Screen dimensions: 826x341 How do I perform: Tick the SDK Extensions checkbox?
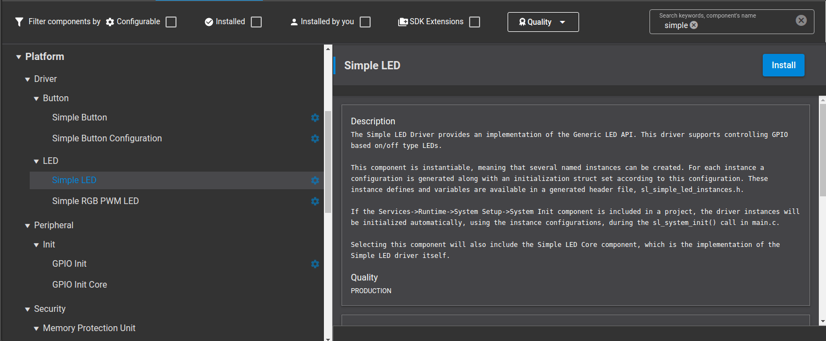point(475,22)
